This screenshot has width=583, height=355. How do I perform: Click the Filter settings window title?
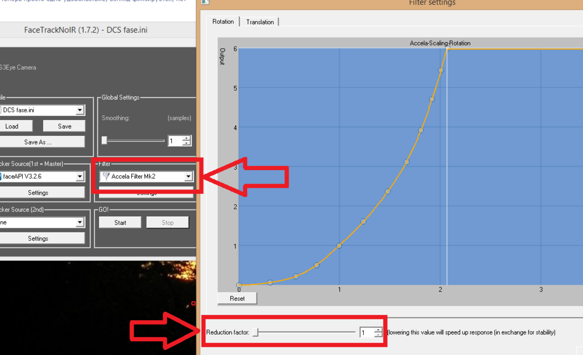(432, 3)
